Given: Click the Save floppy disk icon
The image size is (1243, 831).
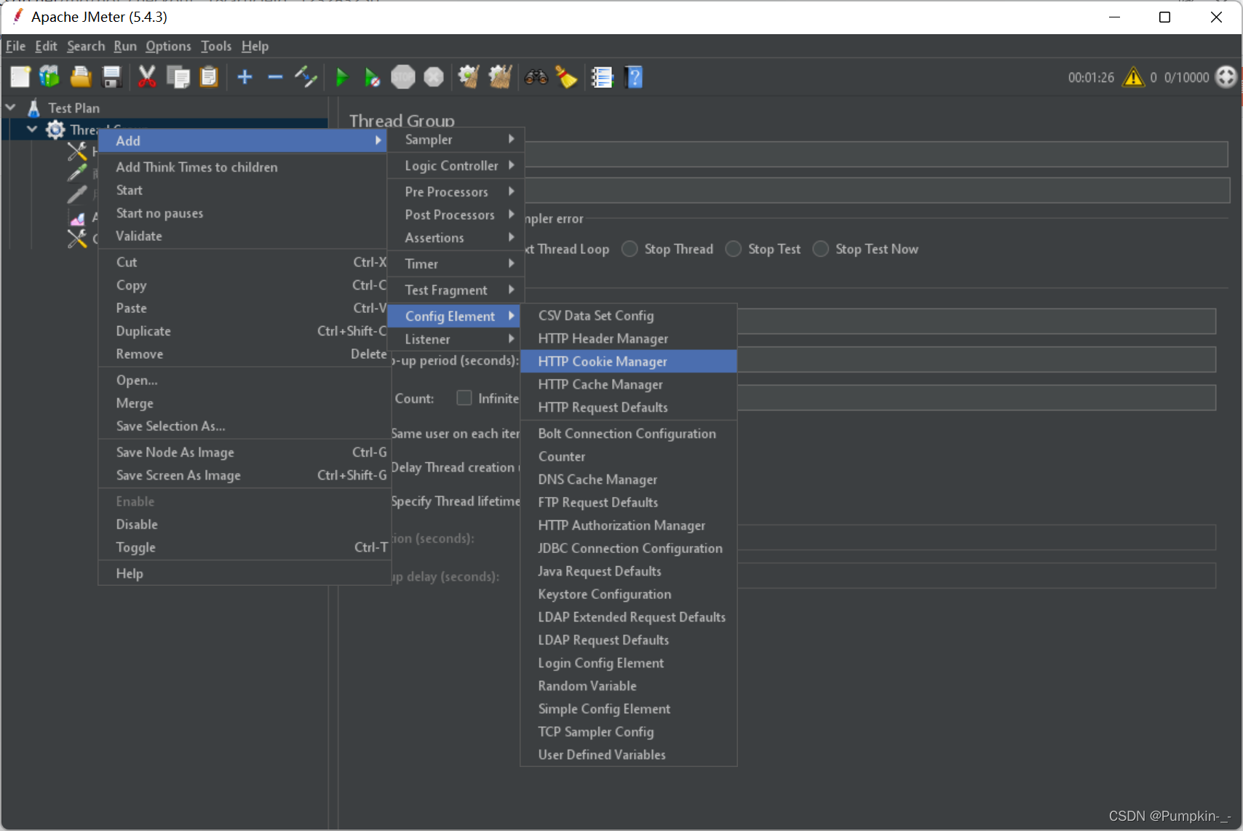Looking at the screenshot, I should pyautogui.click(x=111, y=76).
